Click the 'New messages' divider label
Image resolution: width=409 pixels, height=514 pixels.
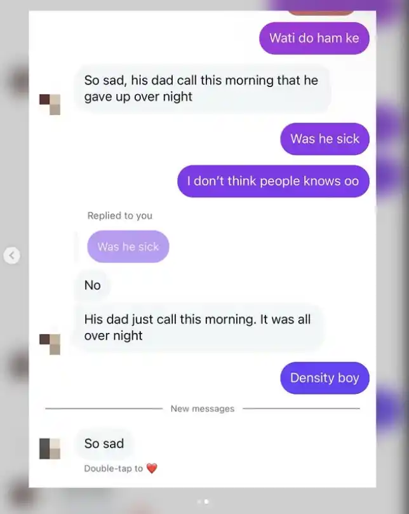point(203,409)
